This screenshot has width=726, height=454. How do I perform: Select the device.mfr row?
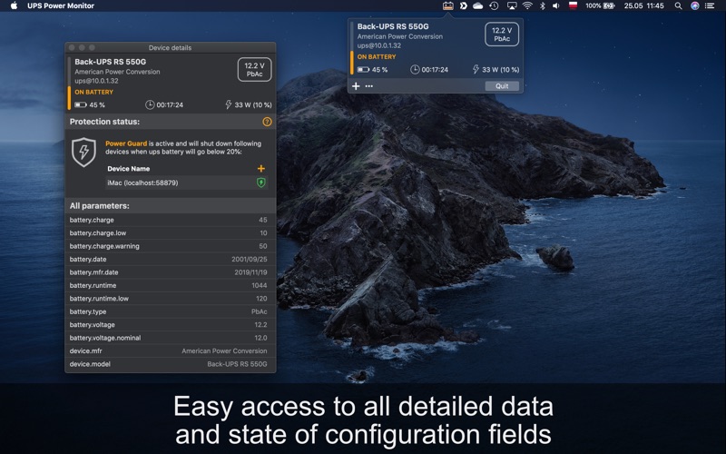pos(171,351)
